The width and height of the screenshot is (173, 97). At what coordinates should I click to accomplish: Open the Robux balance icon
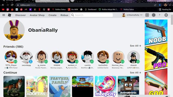[154, 15]
